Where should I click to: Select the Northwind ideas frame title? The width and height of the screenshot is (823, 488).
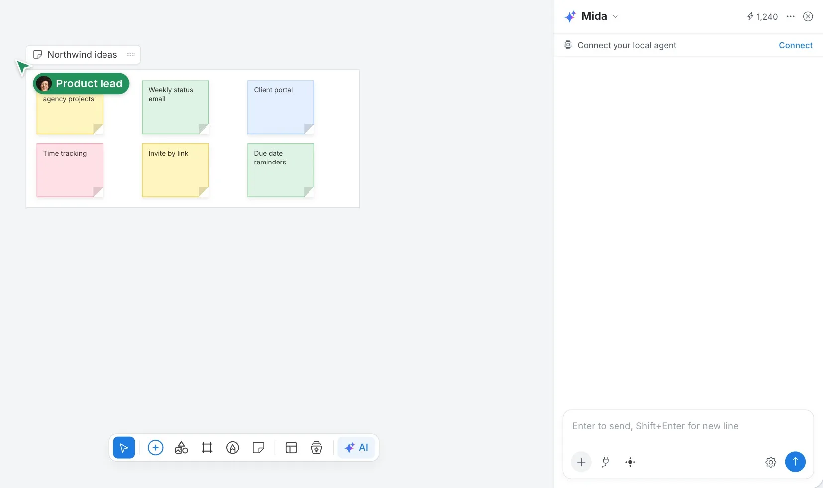pos(83,55)
